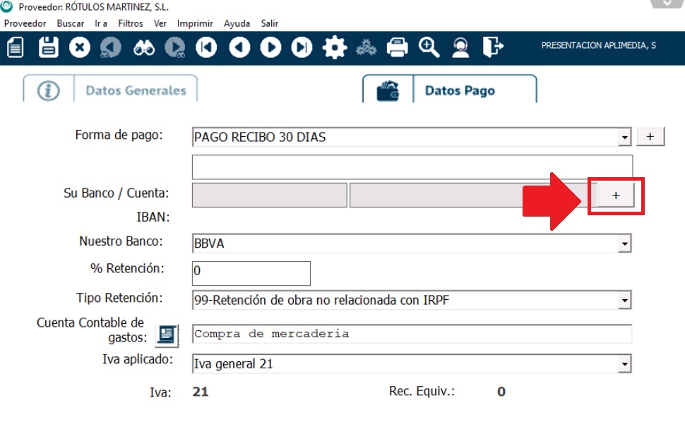Open the Cuenta Contable lookup icon
The image size is (685, 422).
(x=167, y=334)
